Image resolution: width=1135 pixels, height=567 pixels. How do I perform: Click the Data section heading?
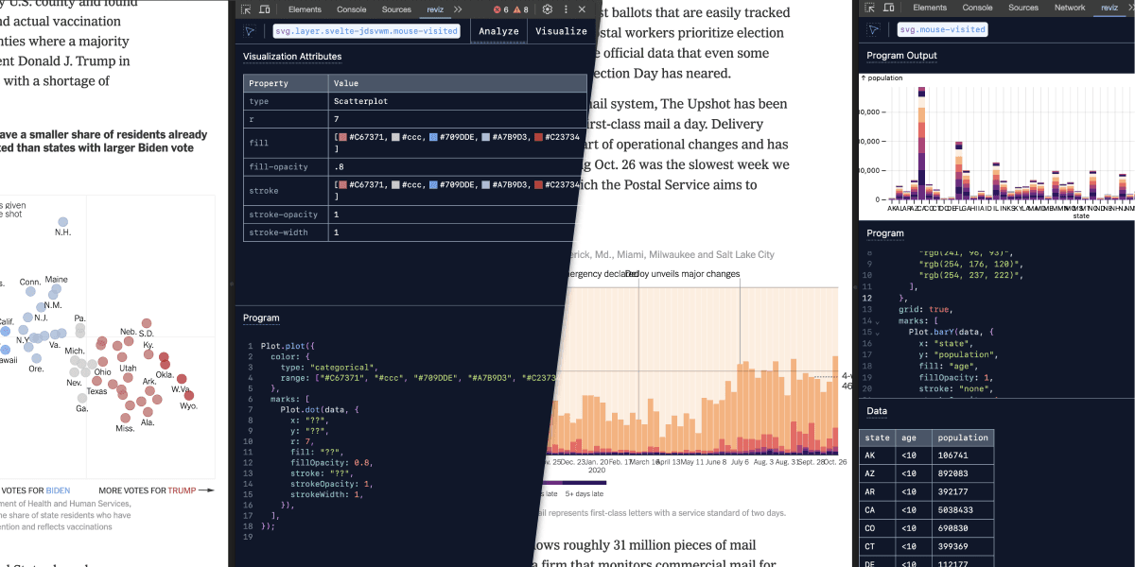tap(877, 411)
